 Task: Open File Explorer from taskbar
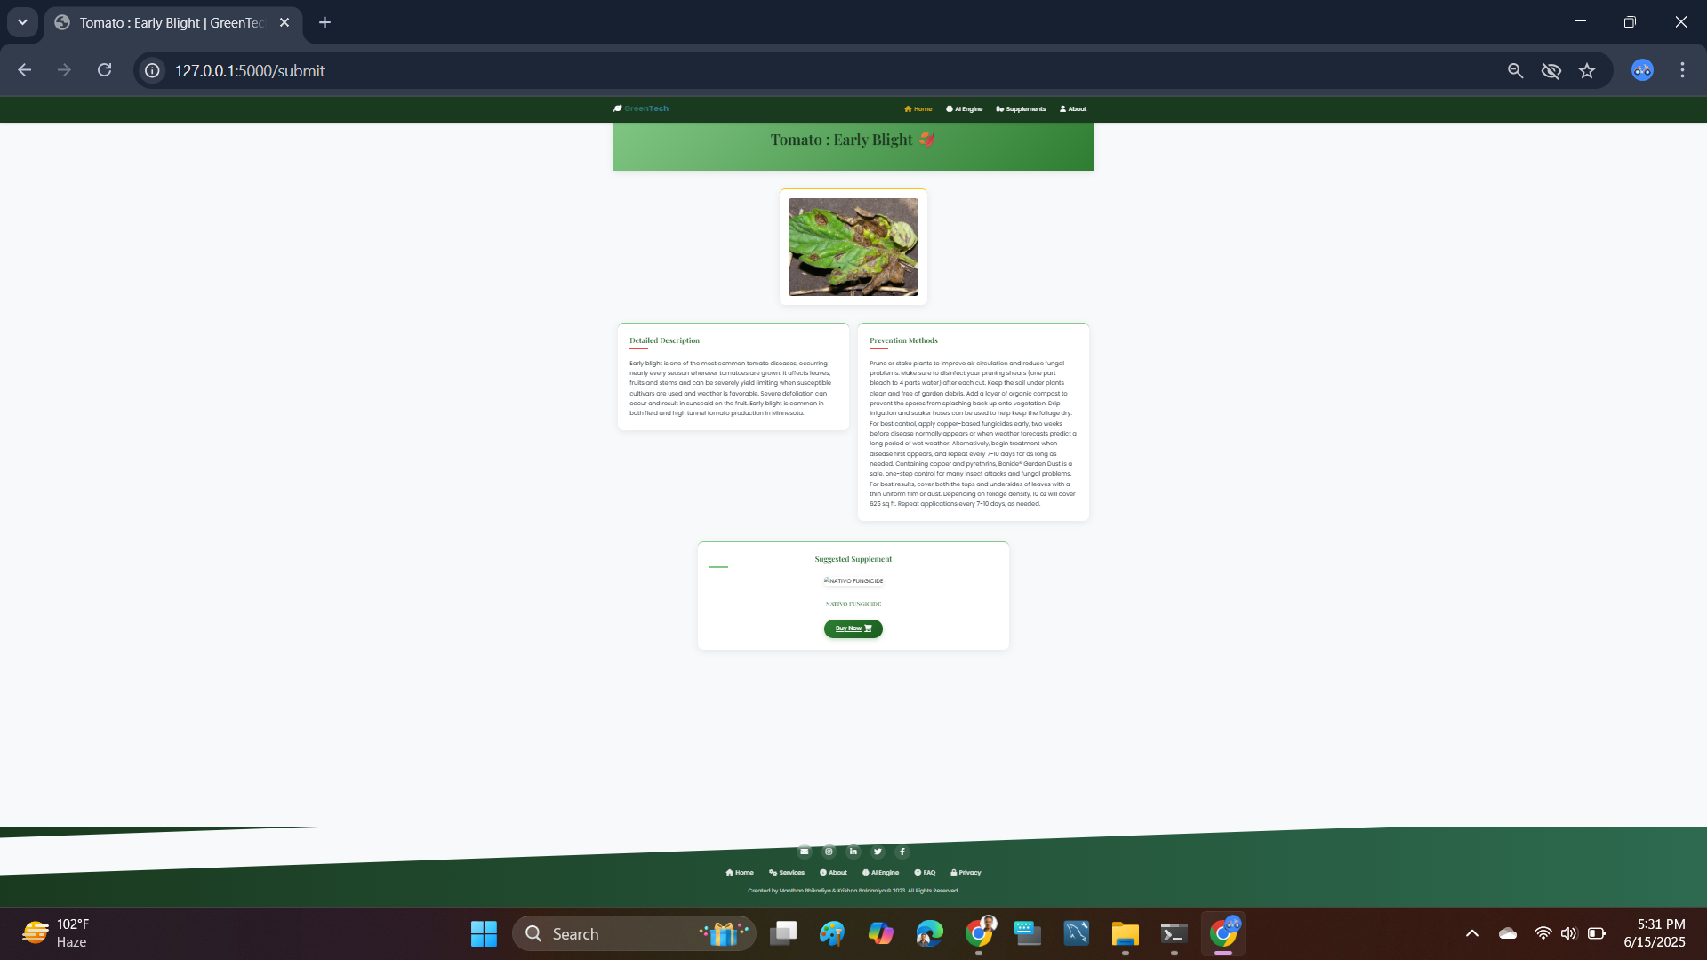(x=1125, y=933)
